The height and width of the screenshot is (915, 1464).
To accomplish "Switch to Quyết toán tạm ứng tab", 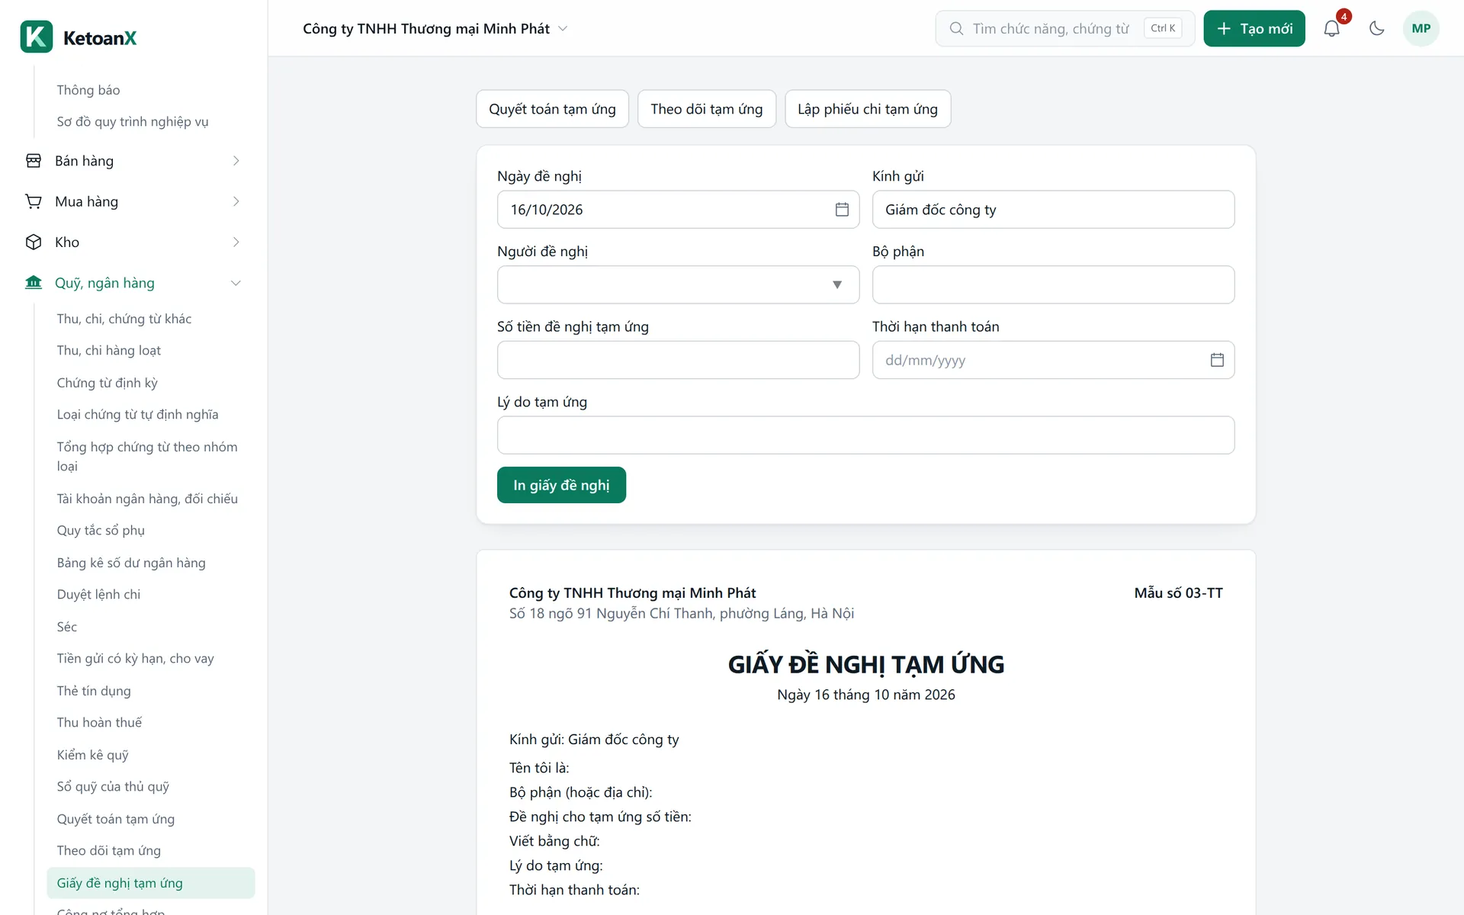I will coord(552,109).
